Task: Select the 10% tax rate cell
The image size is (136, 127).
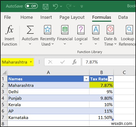Action: tap(101, 105)
